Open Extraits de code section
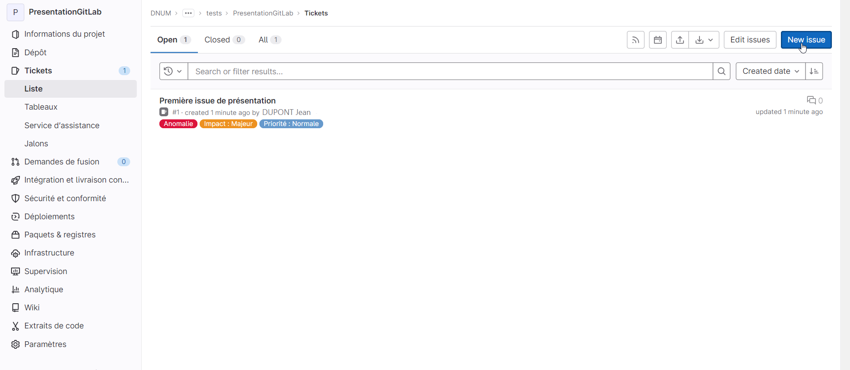Screen dimensions: 850x370 pyautogui.click(x=54, y=326)
